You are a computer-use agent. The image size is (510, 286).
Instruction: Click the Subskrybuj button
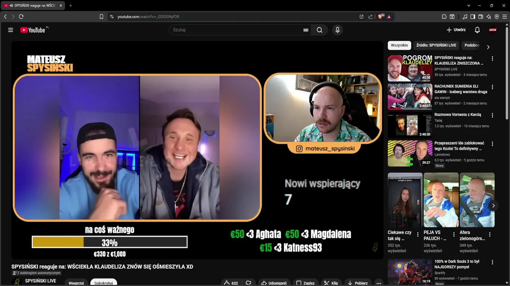(x=104, y=282)
